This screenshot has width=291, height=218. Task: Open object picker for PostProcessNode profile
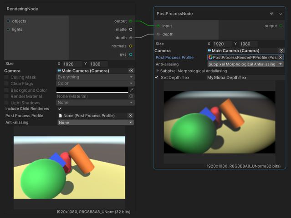coord(281,58)
